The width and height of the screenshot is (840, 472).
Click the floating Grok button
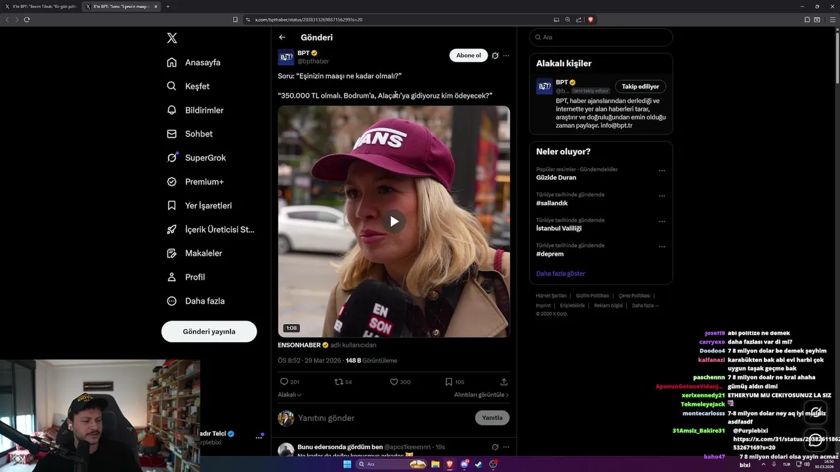pos(816,412)
